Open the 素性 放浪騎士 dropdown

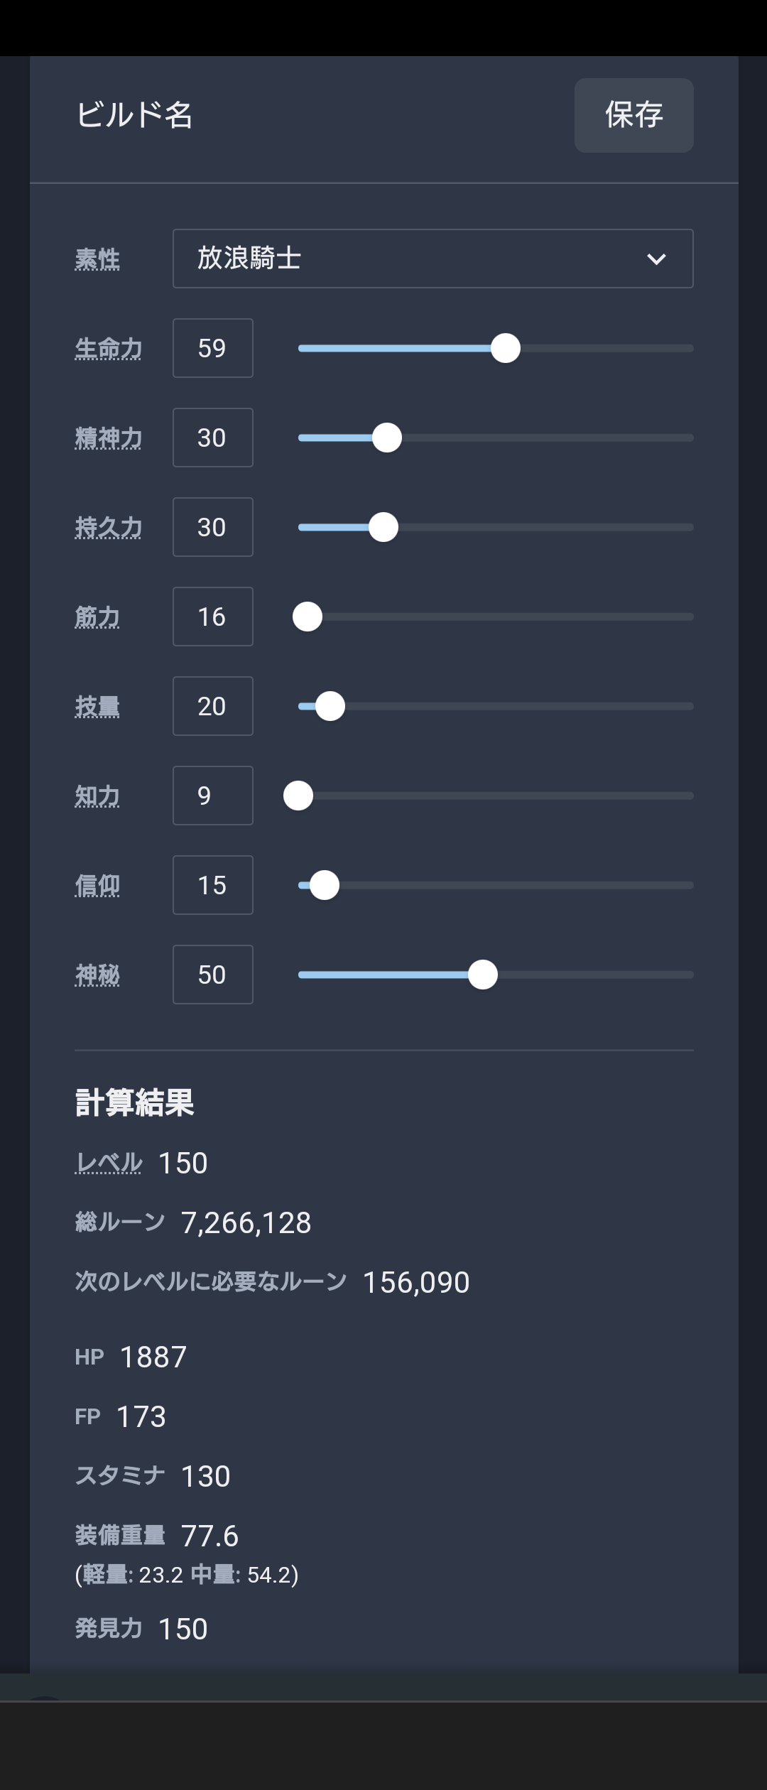(x=433, y=259)
